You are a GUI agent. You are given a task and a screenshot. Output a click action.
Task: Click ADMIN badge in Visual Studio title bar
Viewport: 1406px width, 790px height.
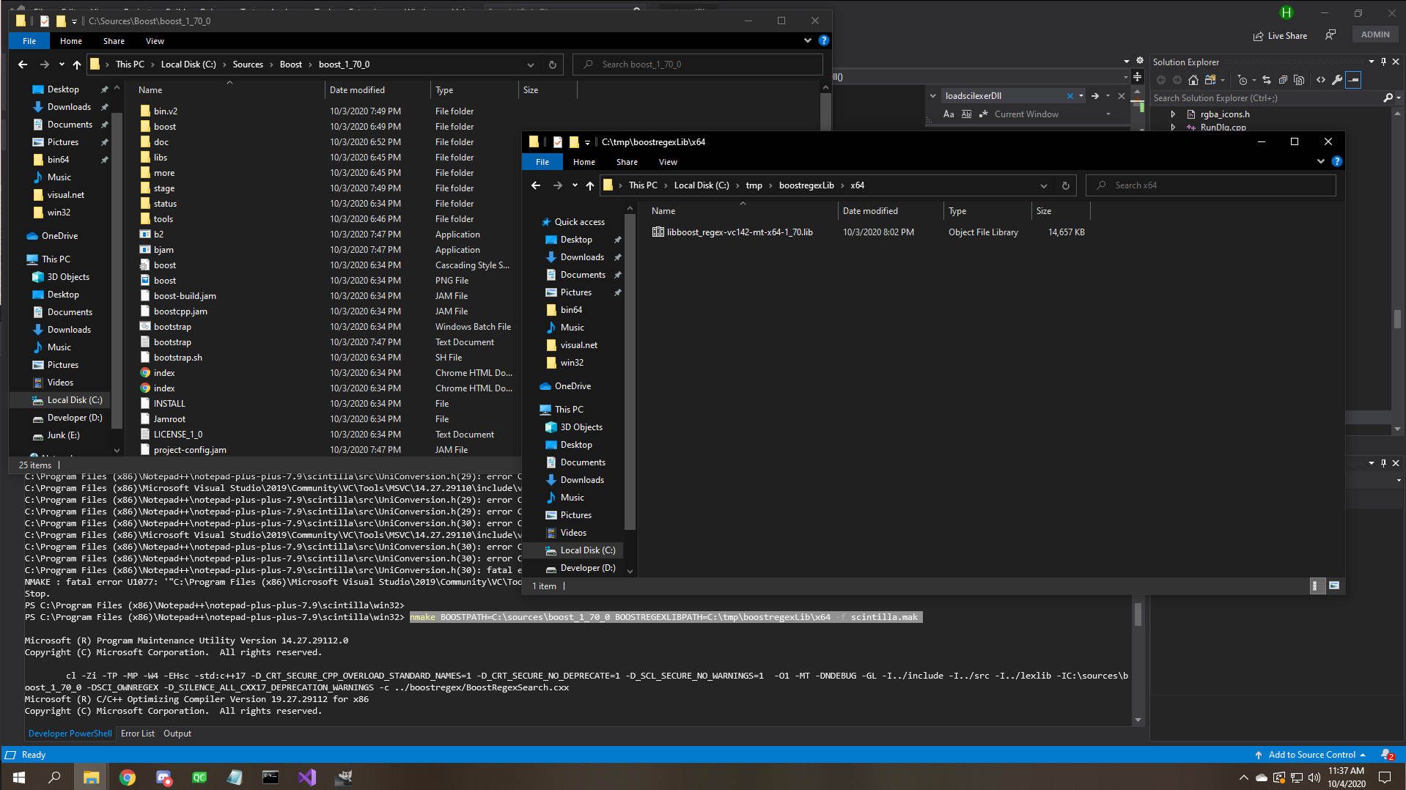(x=1375, y=34)
